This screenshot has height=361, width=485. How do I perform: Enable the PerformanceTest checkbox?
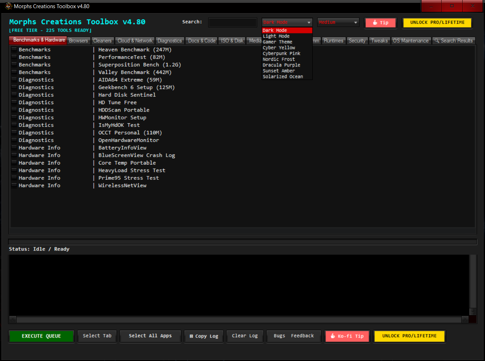pyautogui.click(x=14, y=57)
